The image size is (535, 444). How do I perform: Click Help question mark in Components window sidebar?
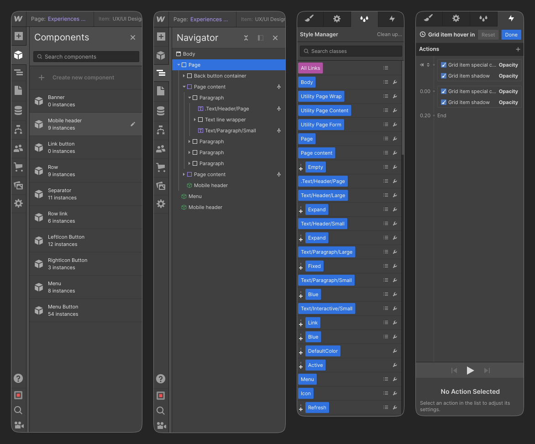(x=18, y=379)
